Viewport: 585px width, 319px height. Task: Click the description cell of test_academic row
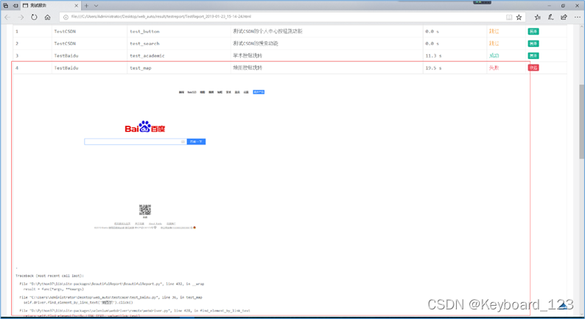248,55
